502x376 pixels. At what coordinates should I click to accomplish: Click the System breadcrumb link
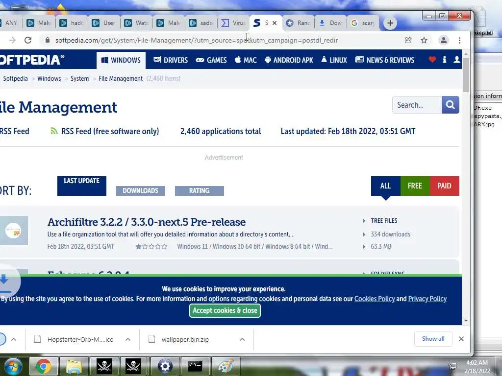pyautogui.click(x=79, y=78)
